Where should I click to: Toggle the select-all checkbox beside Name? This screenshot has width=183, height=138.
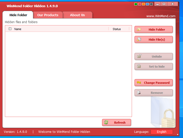pyautogui.click(x=10, y=29)
